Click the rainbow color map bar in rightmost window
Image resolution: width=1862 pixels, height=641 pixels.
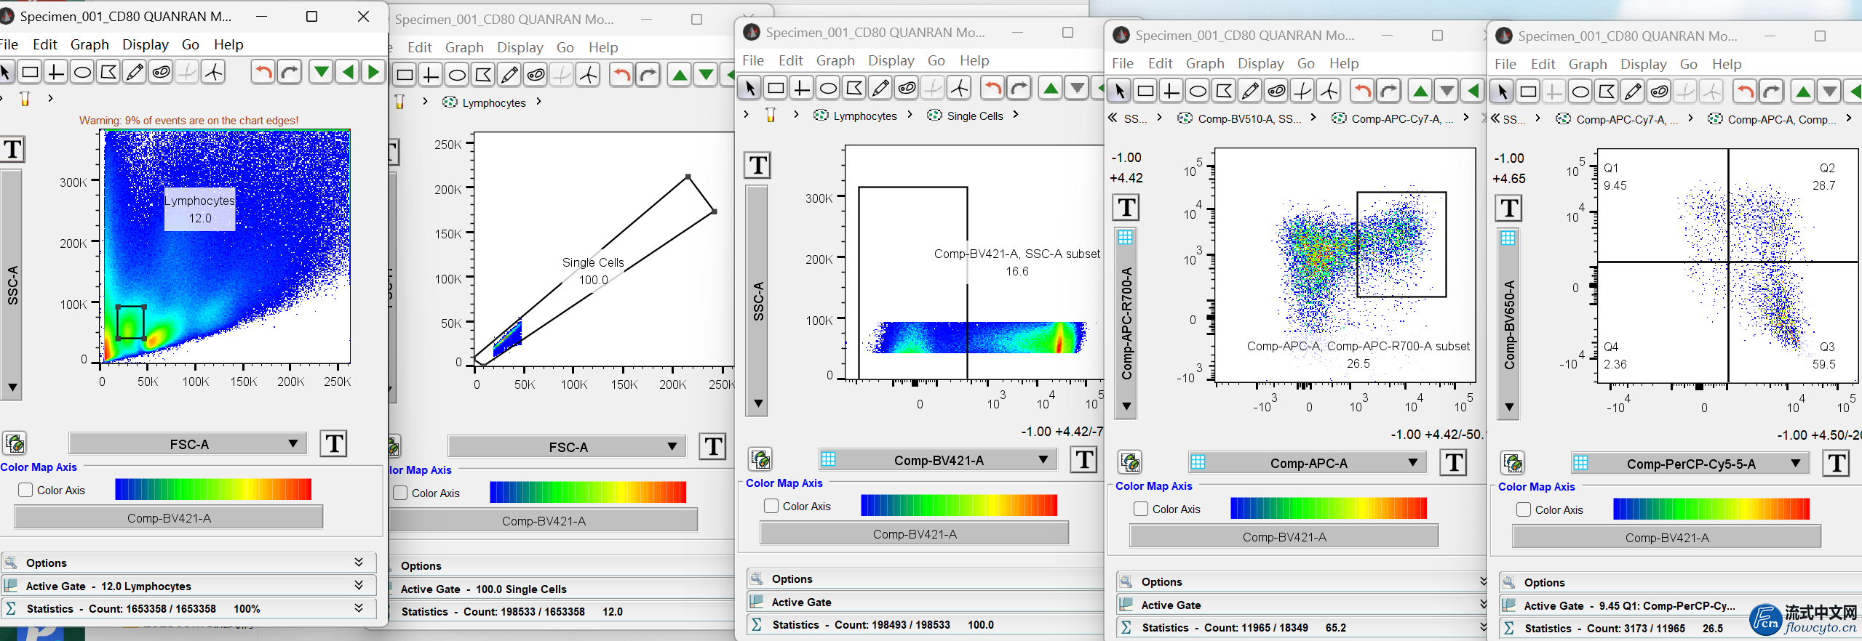(1711, 509)
